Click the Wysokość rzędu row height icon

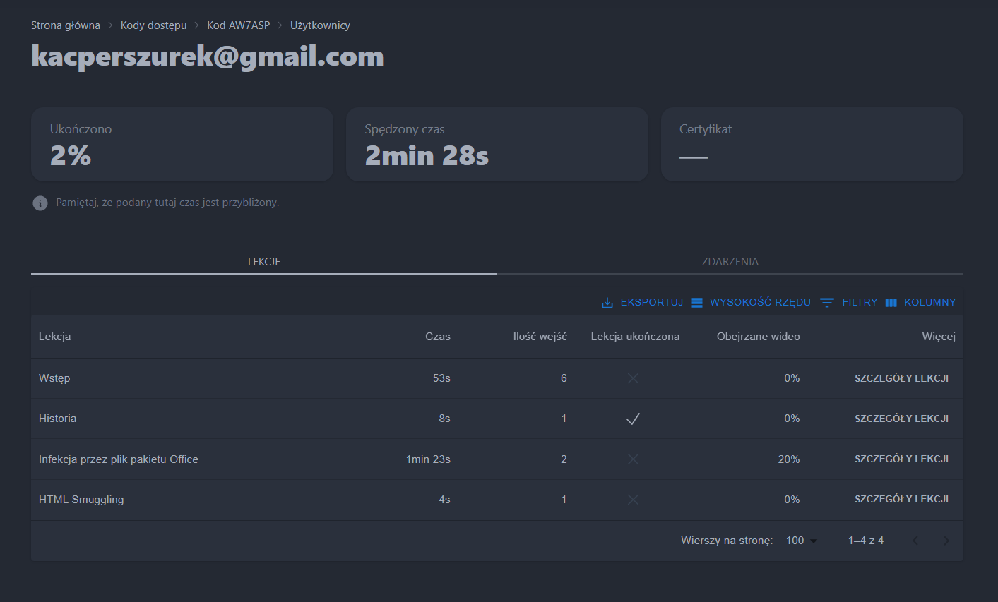coord(697,303)
